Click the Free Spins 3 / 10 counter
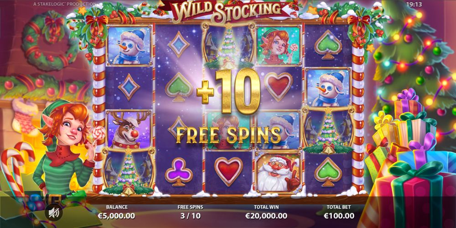This screenshot has width=456, height=228. [x=190, y=212]
